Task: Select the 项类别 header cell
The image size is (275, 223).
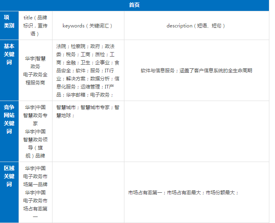Action: tap(9, 21)
